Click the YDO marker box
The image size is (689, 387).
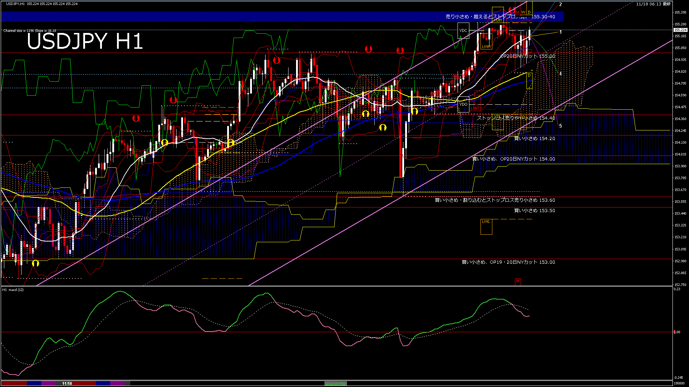pos(463,104)
